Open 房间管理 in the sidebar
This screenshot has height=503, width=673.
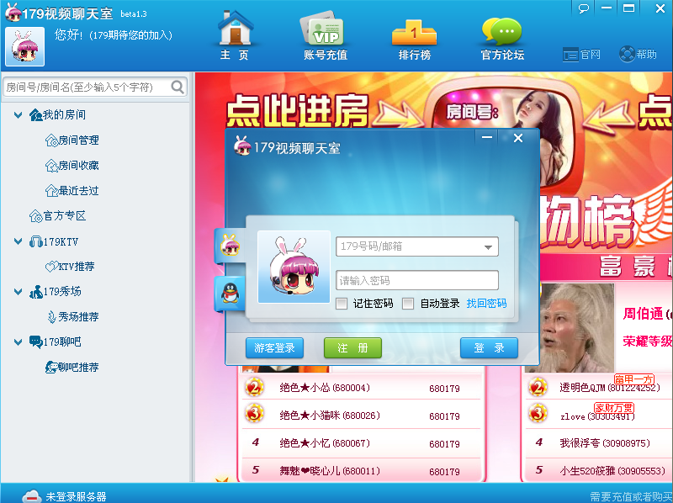point(72,140)
